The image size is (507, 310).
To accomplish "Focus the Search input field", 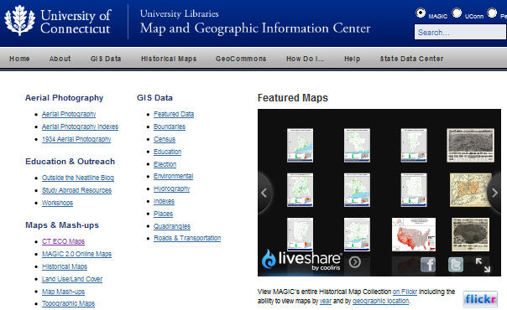I will 461,33.
